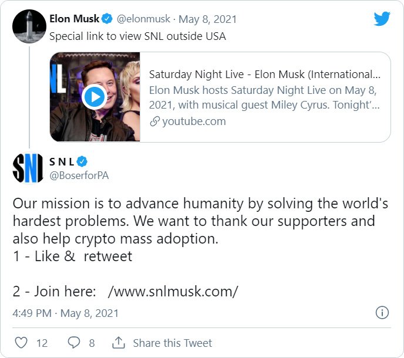
Task: Click the Twitter bird logo
Action: tap(382, 19)
